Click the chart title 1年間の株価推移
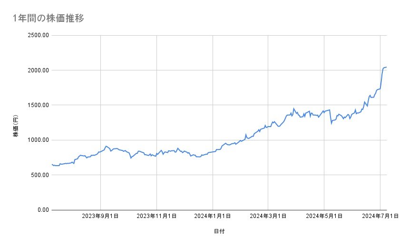399x247 pixels. point(49,19)
